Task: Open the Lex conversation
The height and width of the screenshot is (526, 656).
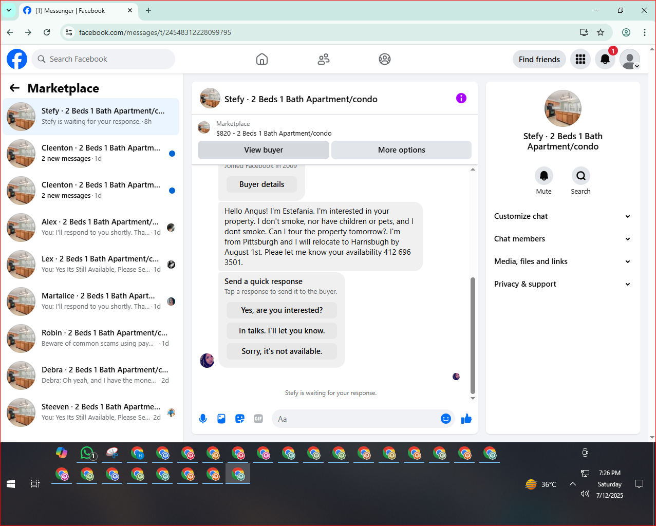Action: [91, 265]
